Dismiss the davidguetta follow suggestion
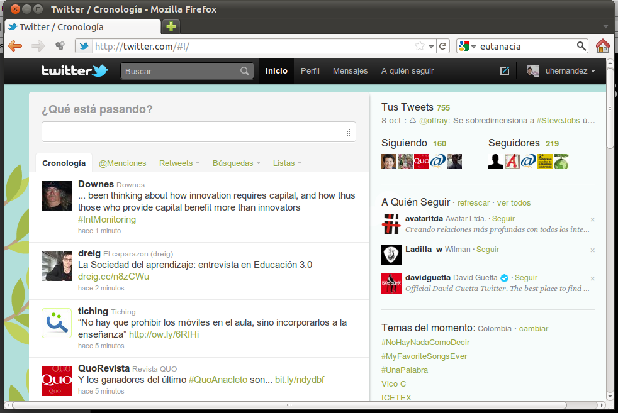Image resolution: width=618 pixels, height=413 pixels. point(592,278)
